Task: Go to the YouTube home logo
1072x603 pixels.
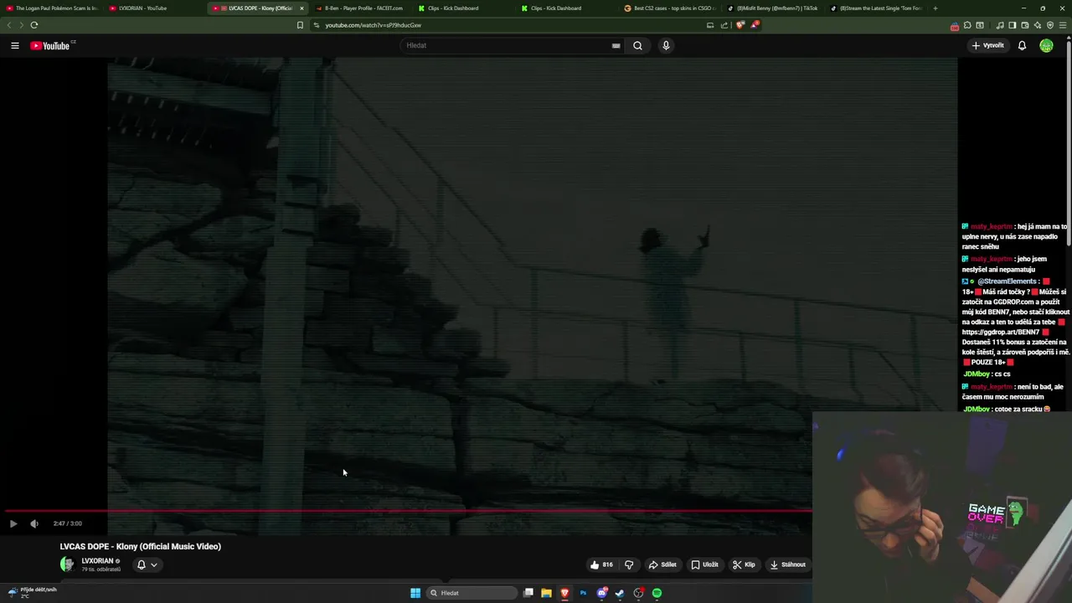Action: pos(52,45)
